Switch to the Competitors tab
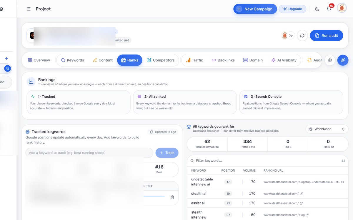This screenshot has height=220, width=353. [x=161, y=60]
